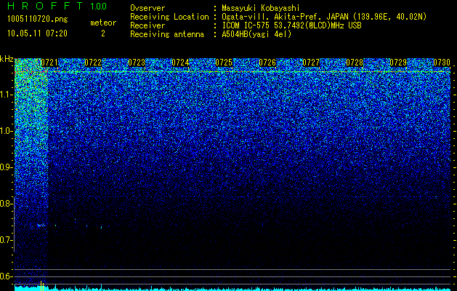Click the 0730 time marker
457x291 pixels.
(442, 63)
